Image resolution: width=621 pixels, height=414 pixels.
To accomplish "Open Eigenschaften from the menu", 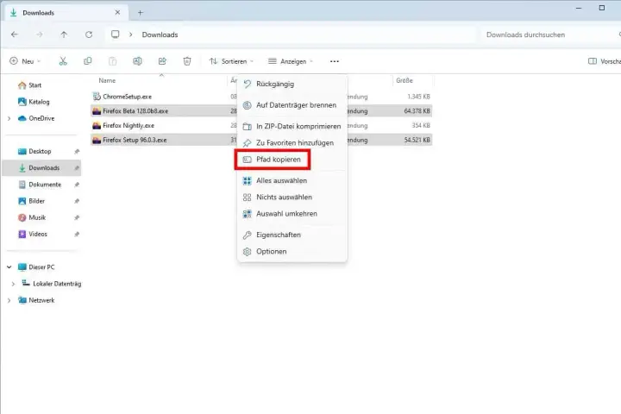I will [292, 235].
